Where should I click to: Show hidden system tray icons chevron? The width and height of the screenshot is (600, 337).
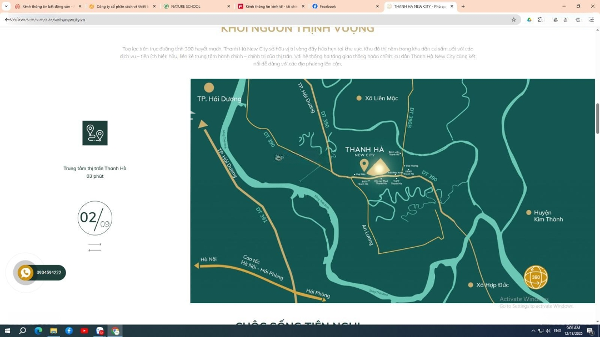tap(533, 331)
